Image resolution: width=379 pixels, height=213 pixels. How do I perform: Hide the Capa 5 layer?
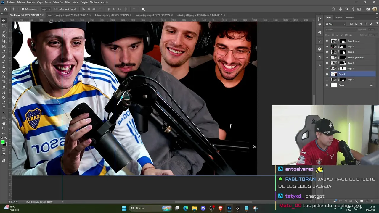click(327, 52)
